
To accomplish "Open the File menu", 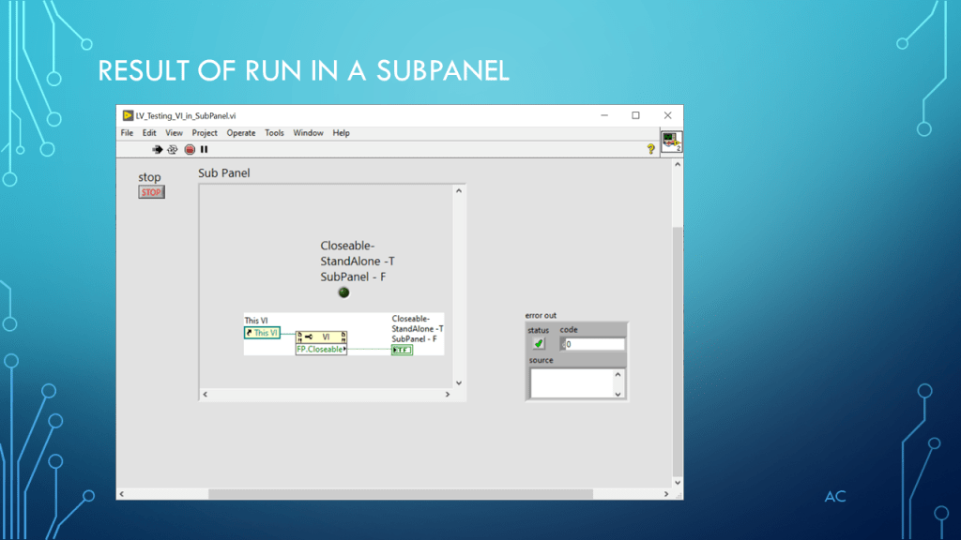I will [127, 133].
